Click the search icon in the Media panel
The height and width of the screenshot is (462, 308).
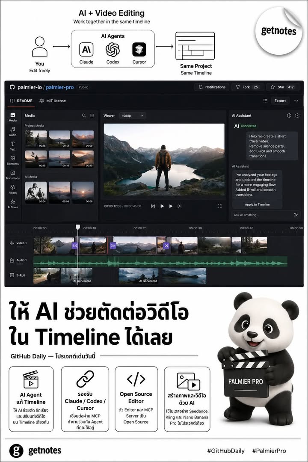coord(84,115)
